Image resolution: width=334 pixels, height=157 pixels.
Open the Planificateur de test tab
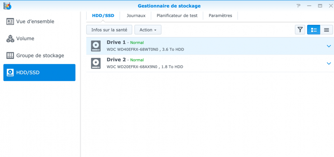[x=177, y=16]
